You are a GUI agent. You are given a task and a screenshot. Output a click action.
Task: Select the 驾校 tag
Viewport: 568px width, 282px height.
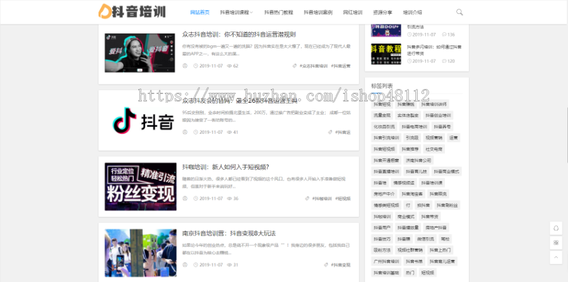click(x=445, y=239)
